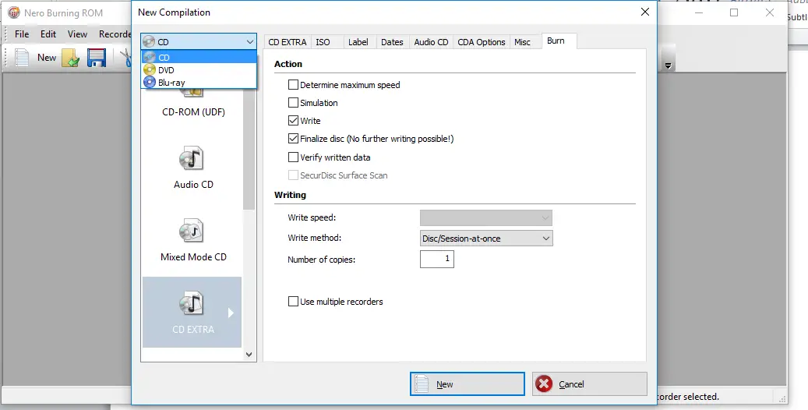The image size is (808, 410).
Task: Choose Audio CD compilation type
Action: tap(193, 168)
